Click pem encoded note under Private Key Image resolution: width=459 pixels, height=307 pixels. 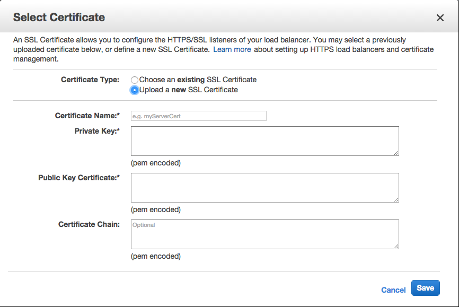[156, 163]
